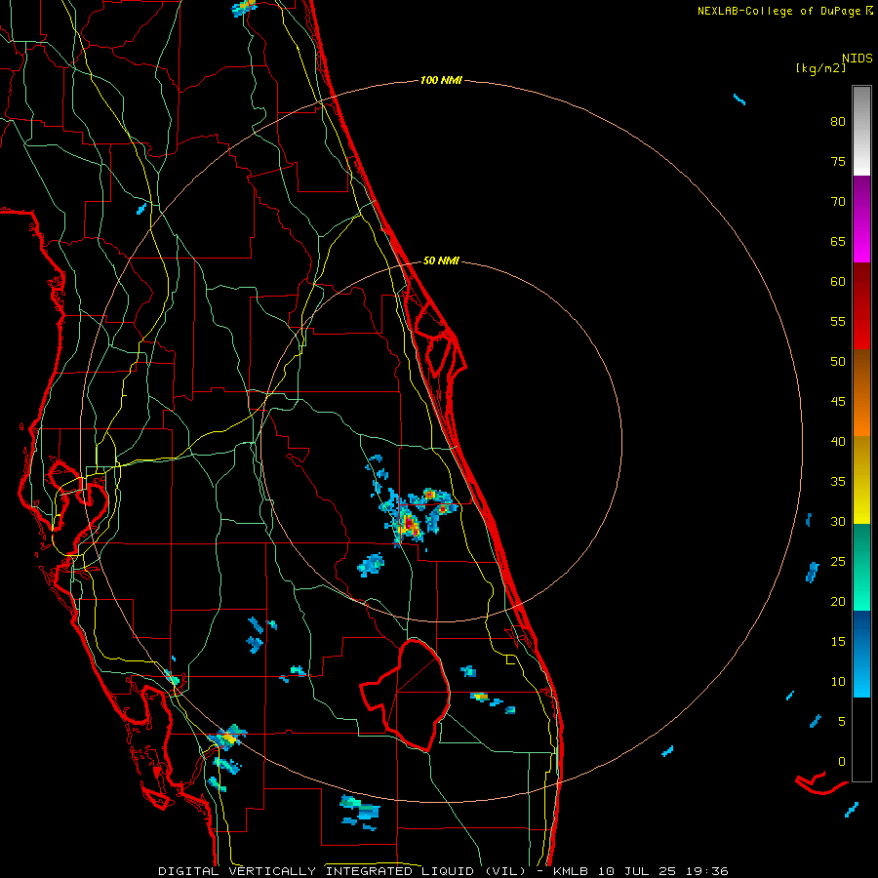Image resolution: width=878 pixels, height=878 pixels.
Task: Click the scale value 5 beside the color bar
Action: [x=842, y=721]
